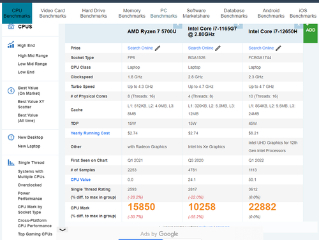The height and width of the screenshot is (240, 319).
Task: Click the Intel Core i7-1165G7 @ 2.80GHz header
Action: tap(212, 31)
